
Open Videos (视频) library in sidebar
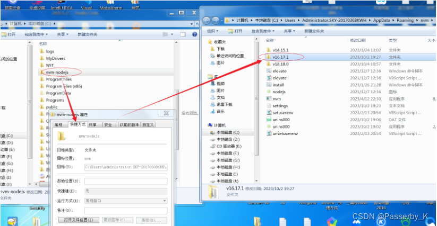[x=220, y=84]
